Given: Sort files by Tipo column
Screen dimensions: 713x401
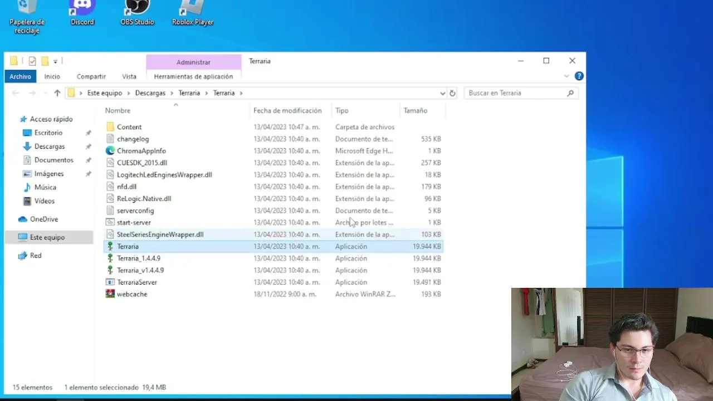Looking at the screenshot, I should click(x=342, y=110).
